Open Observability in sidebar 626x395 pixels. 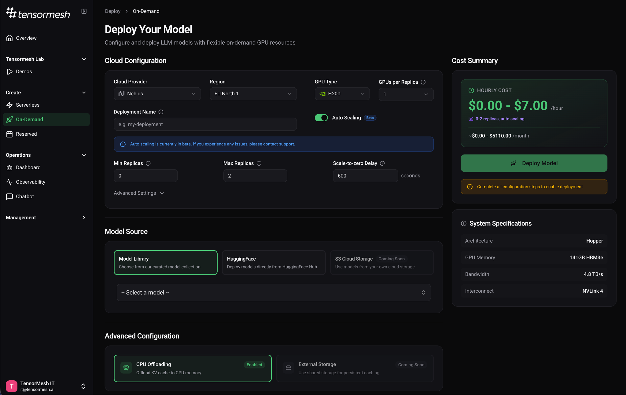tap(30, 182)
